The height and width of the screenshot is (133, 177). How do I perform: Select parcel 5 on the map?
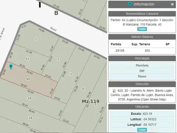(x=96, y=105)
